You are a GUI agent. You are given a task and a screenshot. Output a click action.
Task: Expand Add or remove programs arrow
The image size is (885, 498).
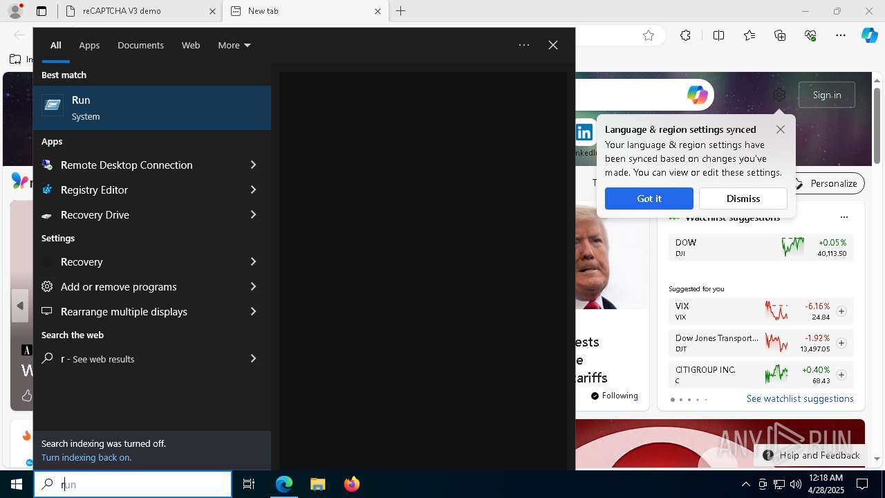pos(253,286)
